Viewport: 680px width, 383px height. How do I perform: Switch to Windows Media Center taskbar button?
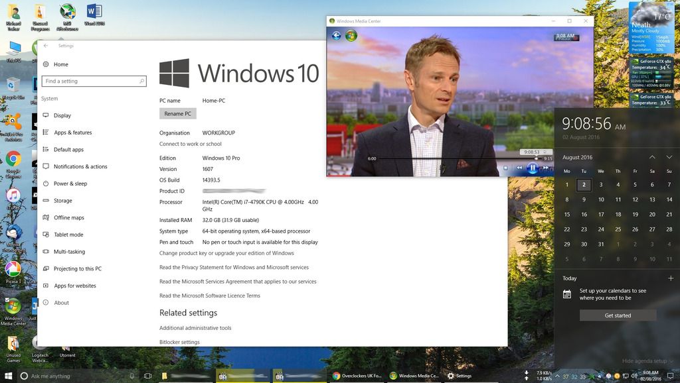[x=414, y=376]
